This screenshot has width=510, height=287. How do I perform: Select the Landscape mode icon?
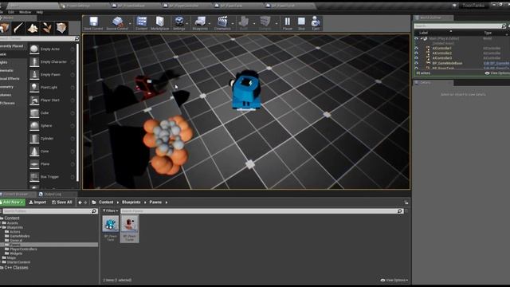coord(33,28)
